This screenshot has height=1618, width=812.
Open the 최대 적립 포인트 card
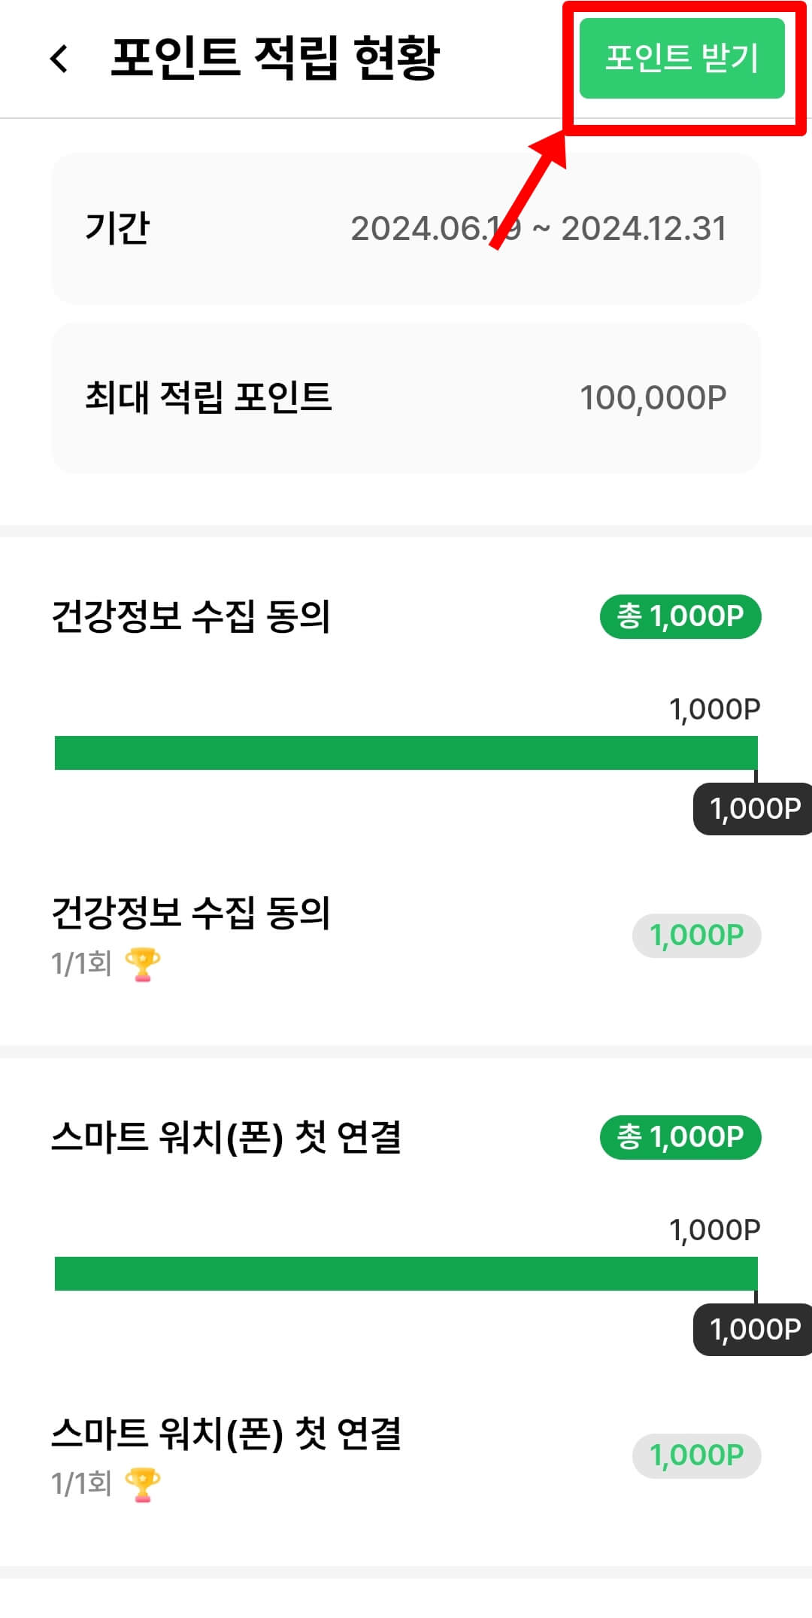coord(406,398)
